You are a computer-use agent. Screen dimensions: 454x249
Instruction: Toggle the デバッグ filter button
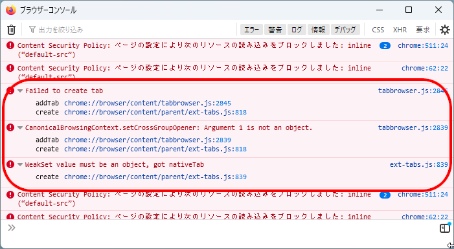point(345,30)
